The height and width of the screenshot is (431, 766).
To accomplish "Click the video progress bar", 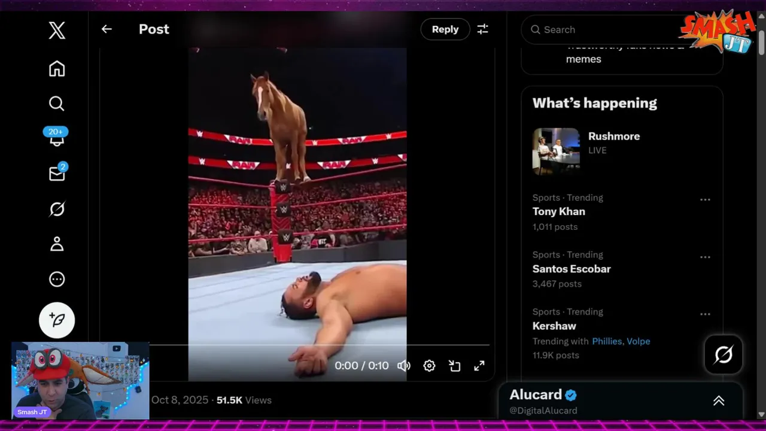I will 320,345.
